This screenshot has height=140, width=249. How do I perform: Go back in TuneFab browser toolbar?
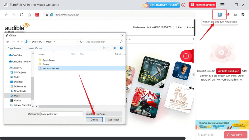click(x=6, y=15)
